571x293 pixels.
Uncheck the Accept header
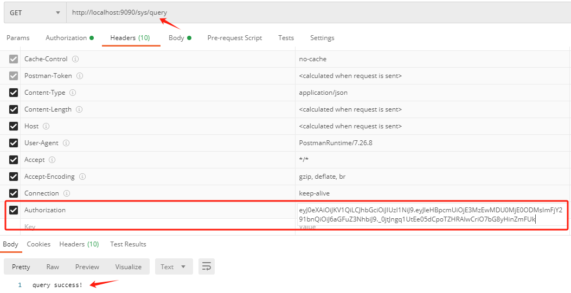click(14, 160)
